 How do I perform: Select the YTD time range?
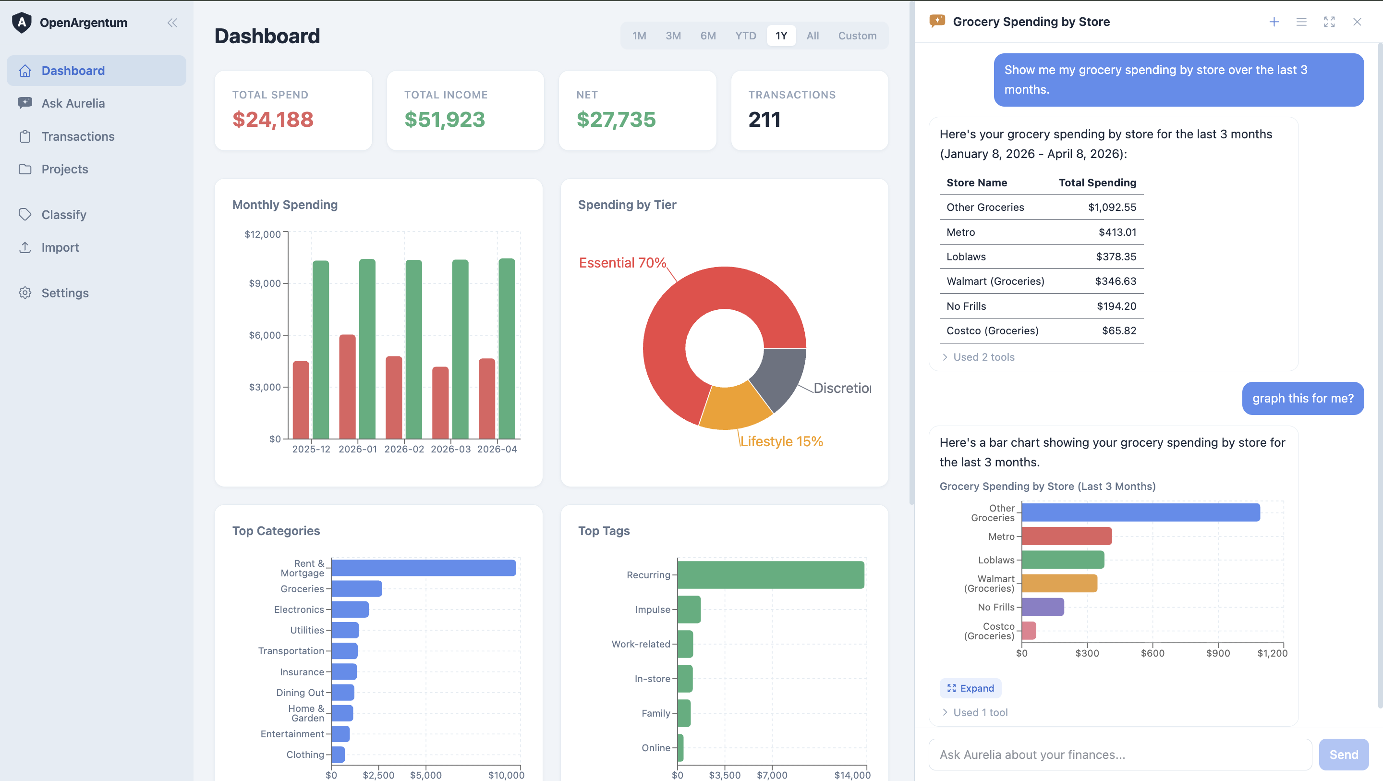tap(746, 36)
